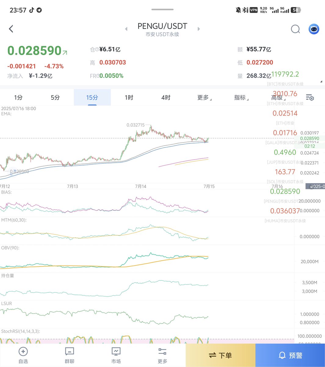Tap the question mark icon beside FR

[98, 76]
